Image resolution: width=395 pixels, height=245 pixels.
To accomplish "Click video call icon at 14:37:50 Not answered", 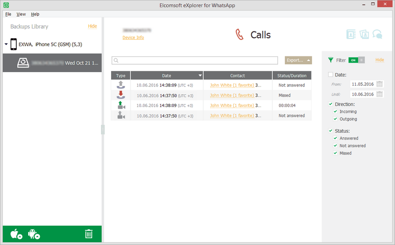I will pos(121,115).
